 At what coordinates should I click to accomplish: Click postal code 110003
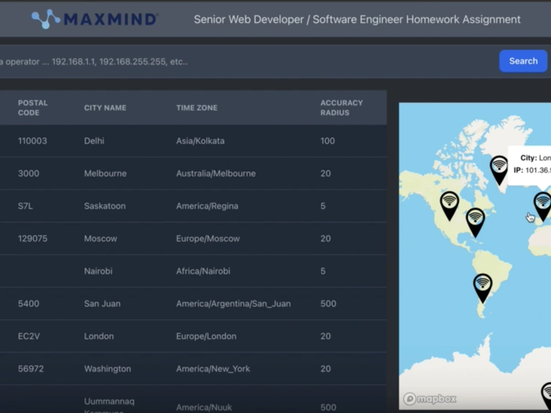click(x=33, y=141)
